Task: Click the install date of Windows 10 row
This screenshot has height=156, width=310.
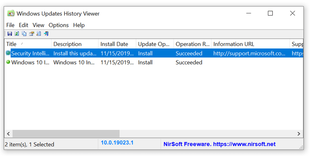Action: coord(117,62)
